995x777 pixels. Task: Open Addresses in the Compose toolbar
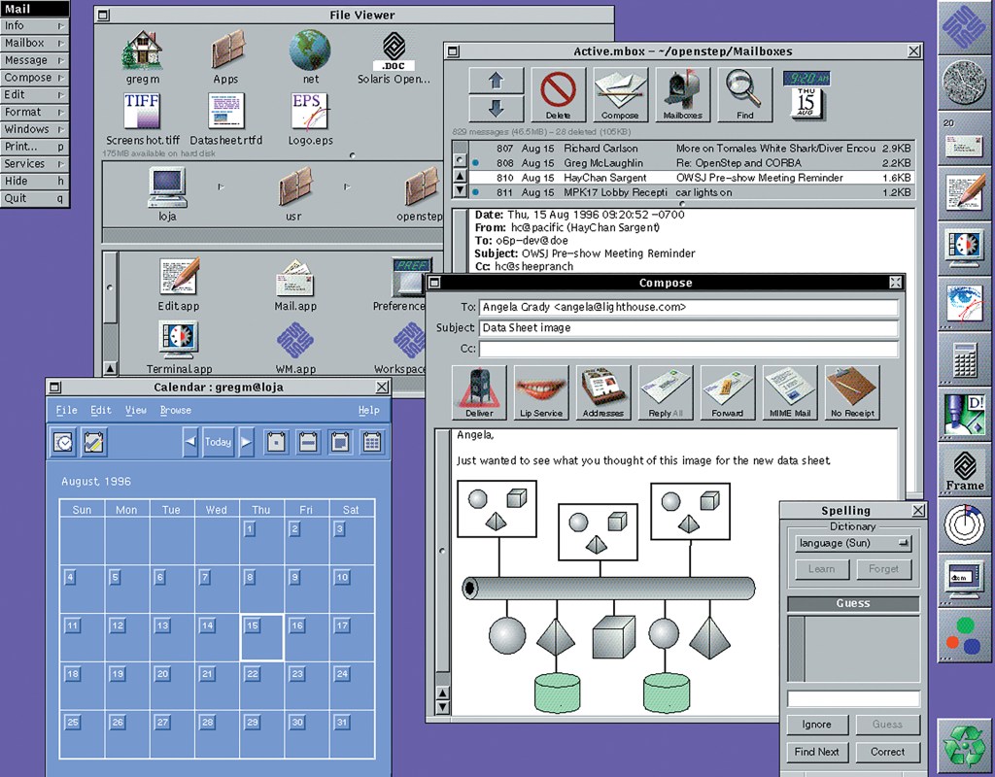[x=603, y=392]
